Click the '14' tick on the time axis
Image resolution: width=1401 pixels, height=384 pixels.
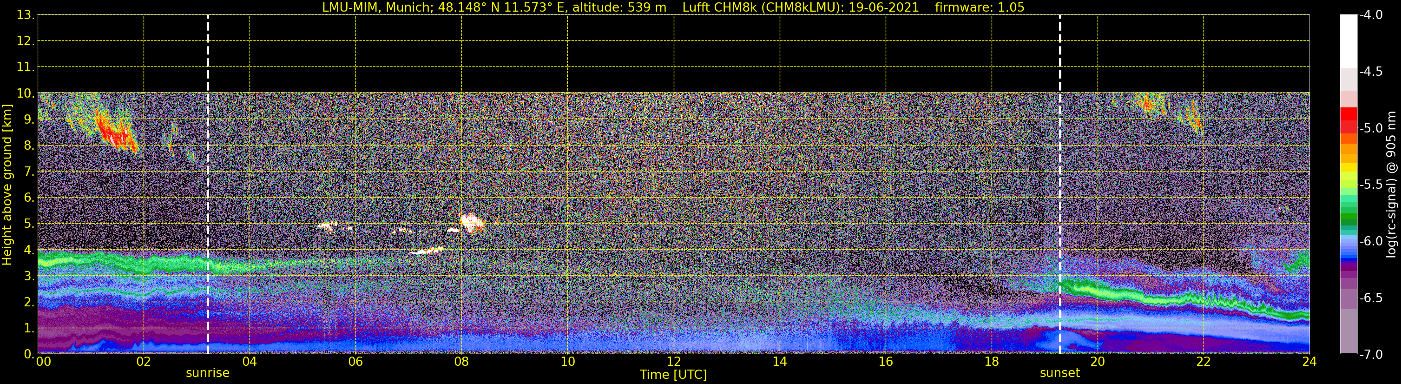(x=780, y=362)
